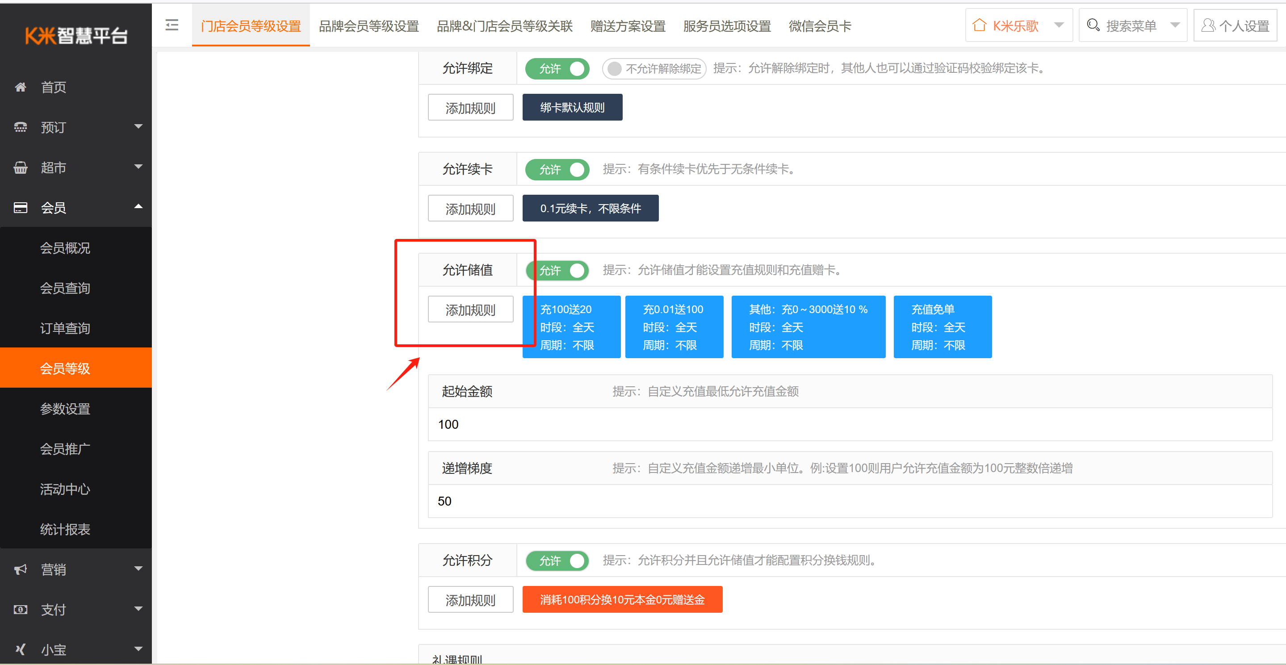This screenshot has width=1286, height=665.
Task: Open the 其他：充0～3000送10% rule
Action: [x=808, y=327]
